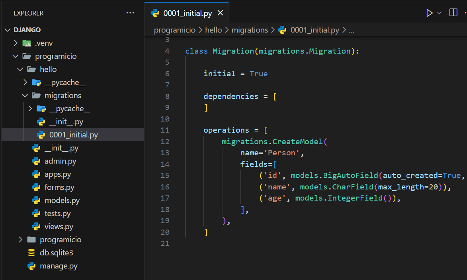This screenshot has height=280, width=467.
Task: Click the Python icon next to models.py
Action: click(x=36, y=200)
